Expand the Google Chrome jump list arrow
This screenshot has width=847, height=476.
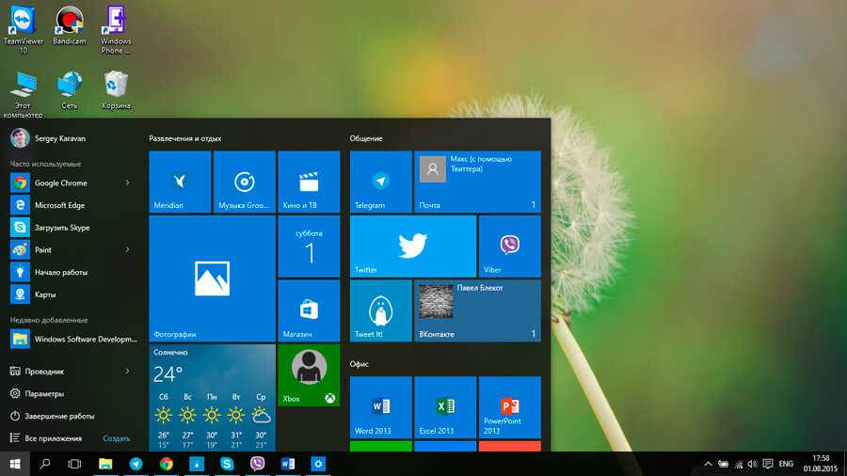point(127,182)
